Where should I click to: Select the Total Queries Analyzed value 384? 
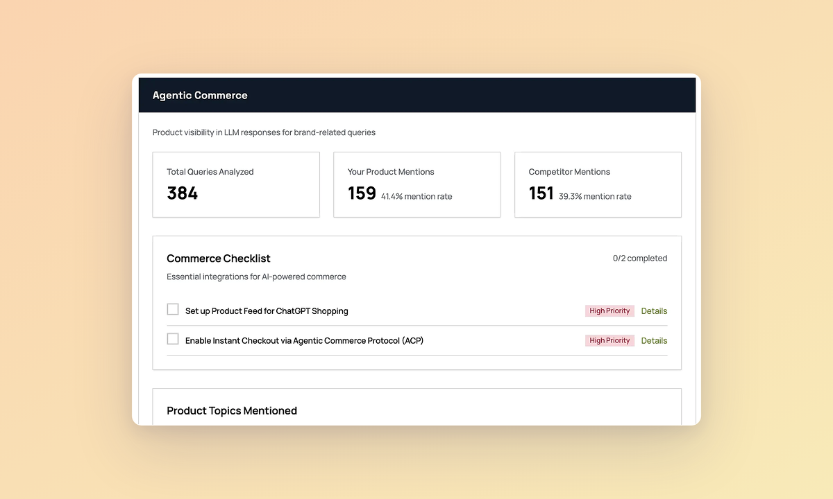pyautogui.click(x=183, y=193)
